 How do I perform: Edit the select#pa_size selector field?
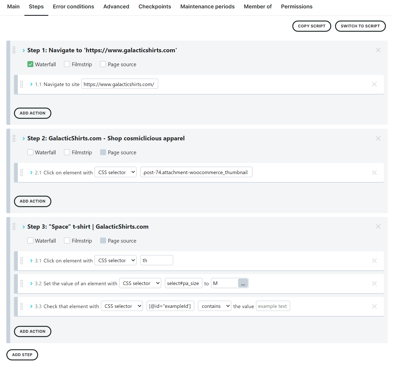[x=184, y=283]
